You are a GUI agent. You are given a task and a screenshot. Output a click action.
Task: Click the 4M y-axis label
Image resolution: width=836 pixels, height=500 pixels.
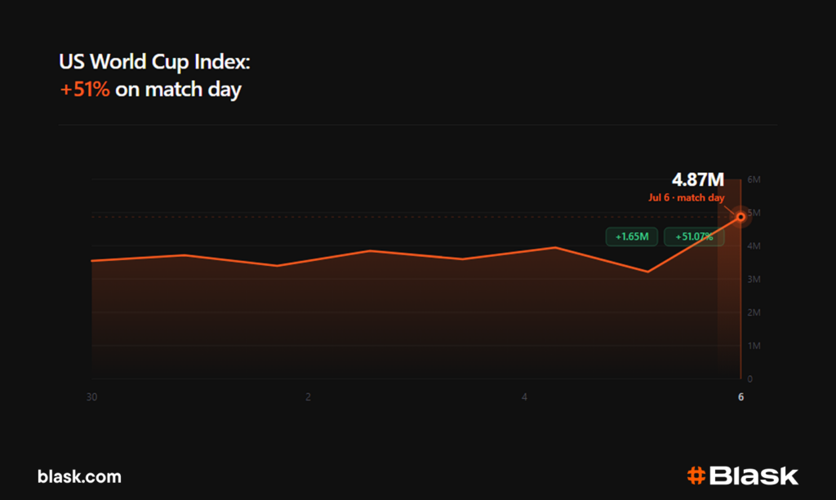point(754,246)
